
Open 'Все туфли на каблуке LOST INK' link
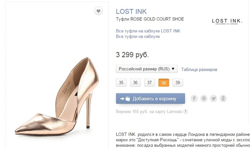click(x=148, y=31)
